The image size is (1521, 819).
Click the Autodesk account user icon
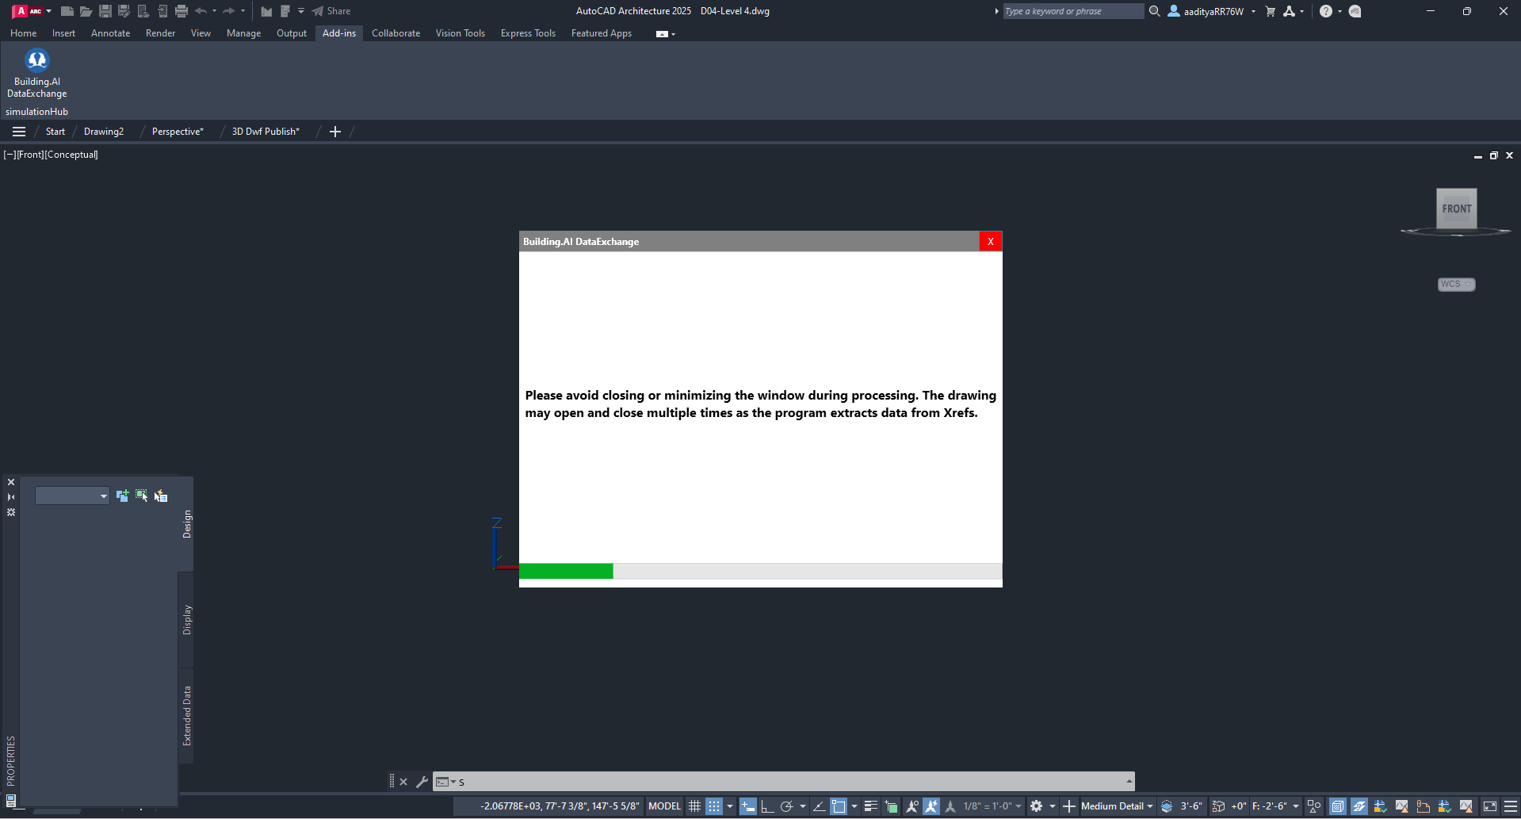pos(1174,11)
